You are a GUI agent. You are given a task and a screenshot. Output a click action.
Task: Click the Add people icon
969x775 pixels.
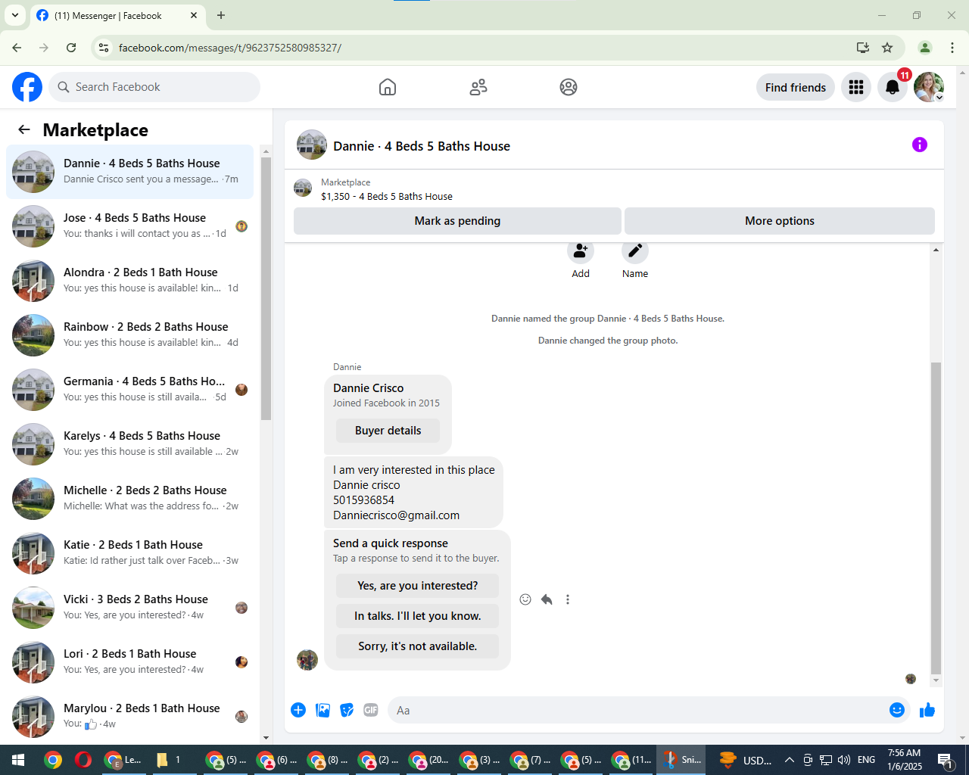581,251
